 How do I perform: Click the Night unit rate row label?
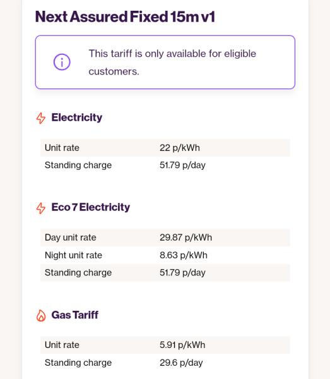(x=73, y=255)
